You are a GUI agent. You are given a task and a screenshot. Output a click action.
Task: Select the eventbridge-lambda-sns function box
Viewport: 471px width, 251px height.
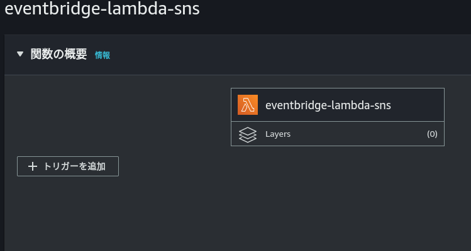pos(338,105)
